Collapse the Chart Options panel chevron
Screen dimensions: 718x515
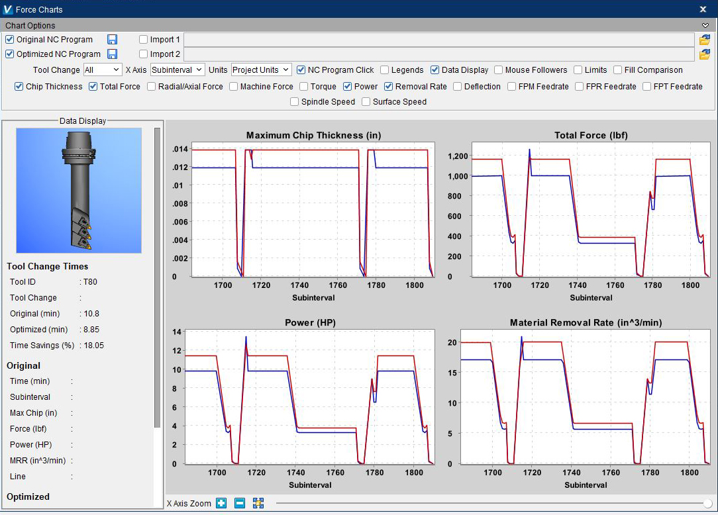(x=705, y=25)
